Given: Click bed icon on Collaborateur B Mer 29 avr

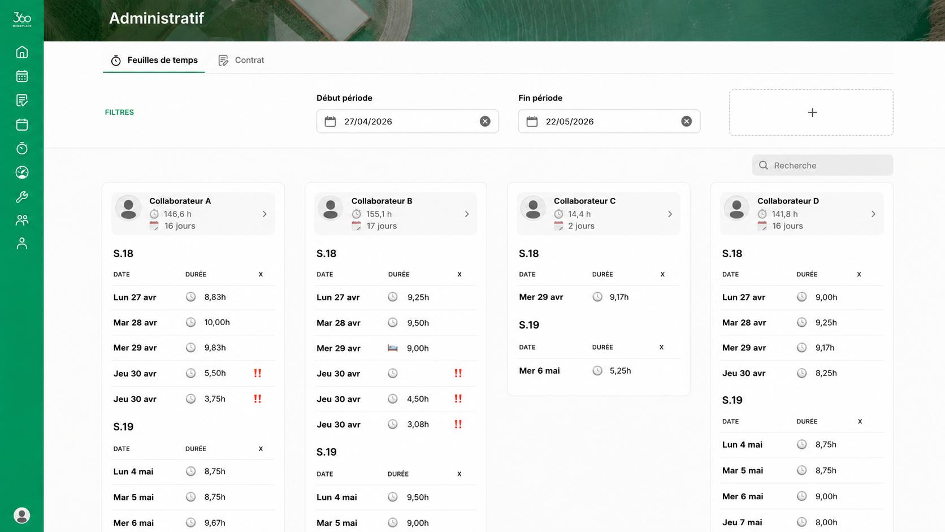Looking at the screenshot, I should (x=392, y=348).
